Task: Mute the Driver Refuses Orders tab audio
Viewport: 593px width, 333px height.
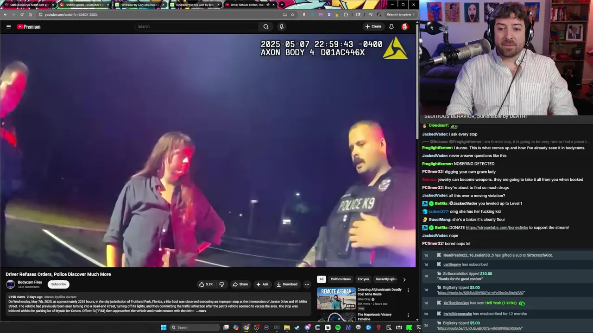Action: [268, 5]
